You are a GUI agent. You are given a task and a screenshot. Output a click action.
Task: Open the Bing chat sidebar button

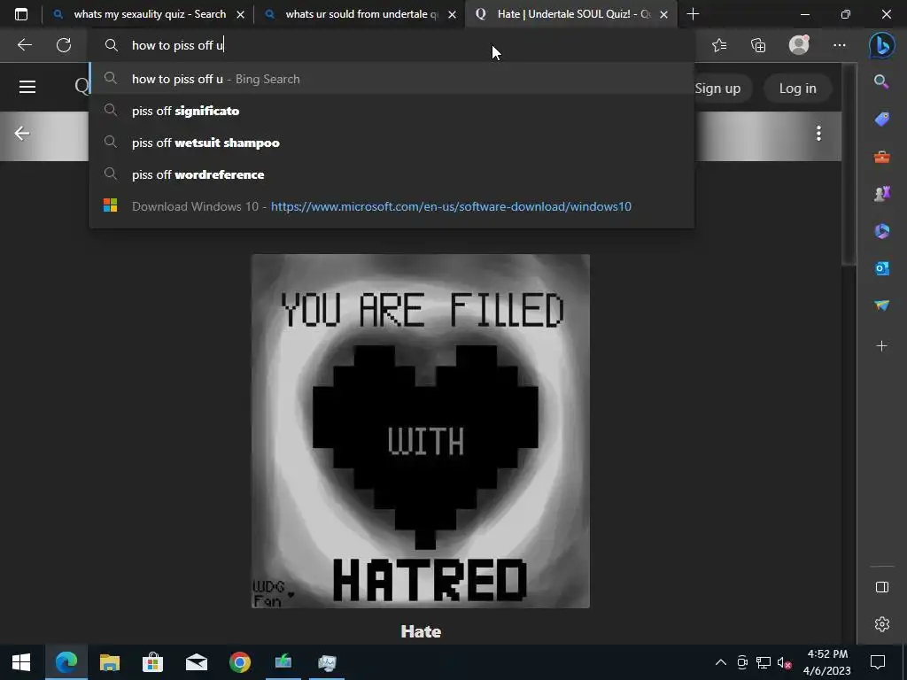(x=881, y=45)
